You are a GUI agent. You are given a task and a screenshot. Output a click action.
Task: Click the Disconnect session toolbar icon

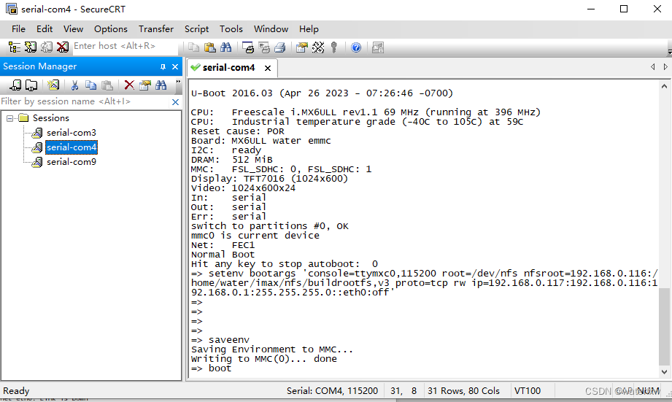[63, 47]
